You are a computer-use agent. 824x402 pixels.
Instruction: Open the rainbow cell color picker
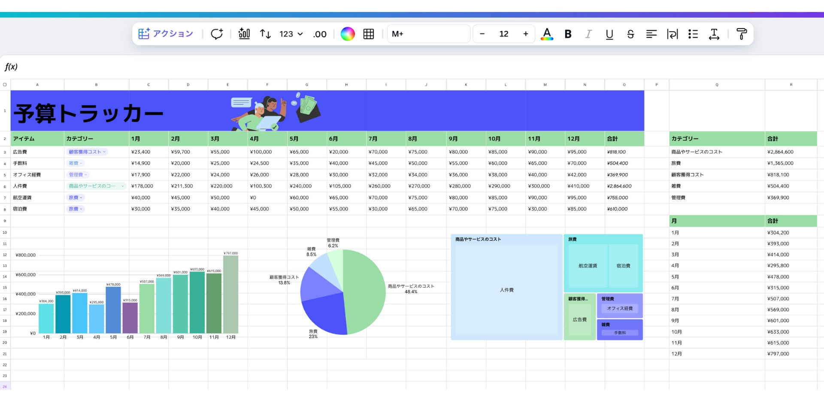348,34
